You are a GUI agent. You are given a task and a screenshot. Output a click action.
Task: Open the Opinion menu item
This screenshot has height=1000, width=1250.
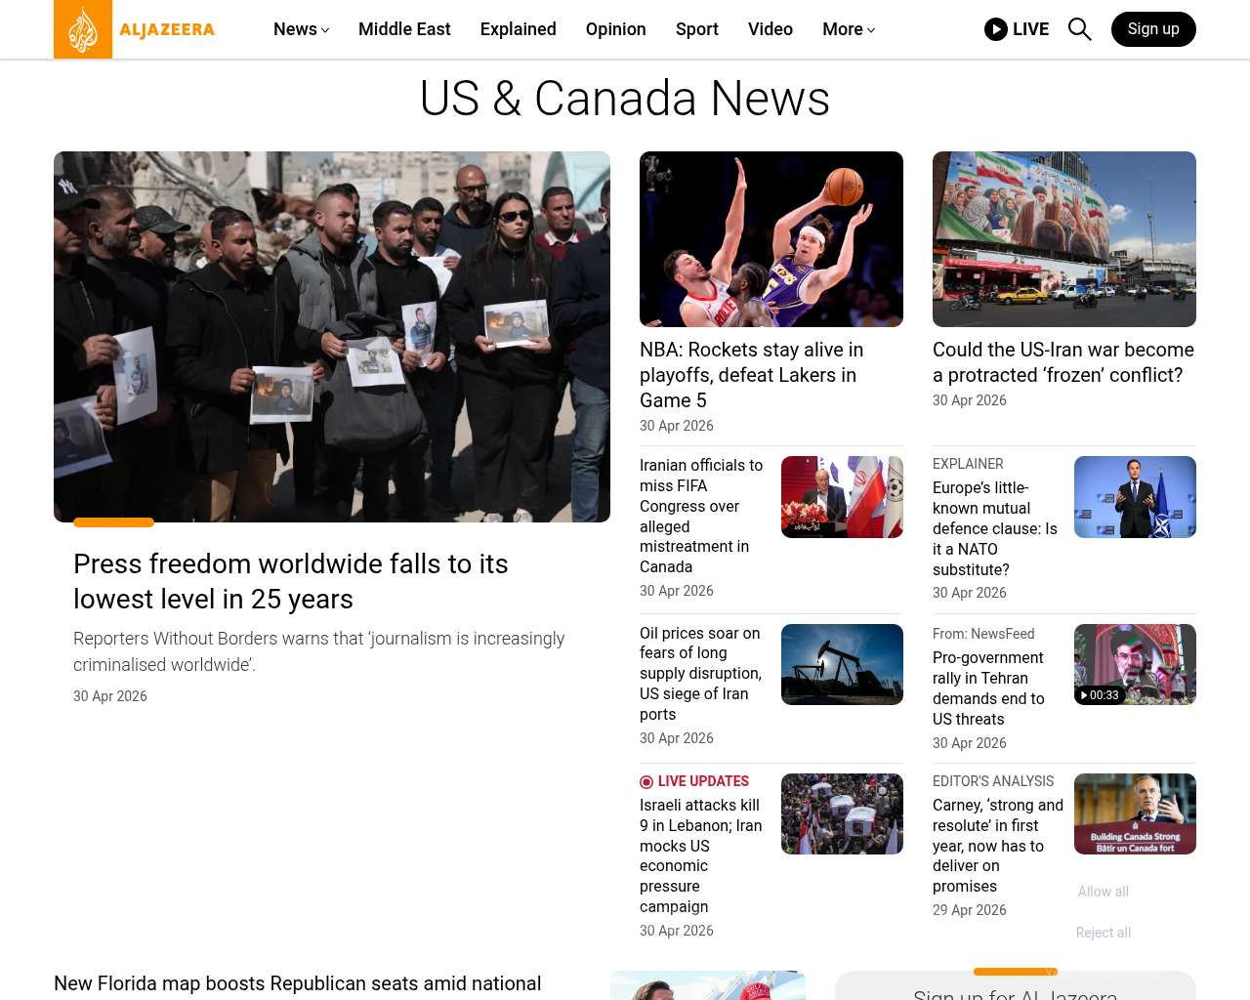point(615,29)
